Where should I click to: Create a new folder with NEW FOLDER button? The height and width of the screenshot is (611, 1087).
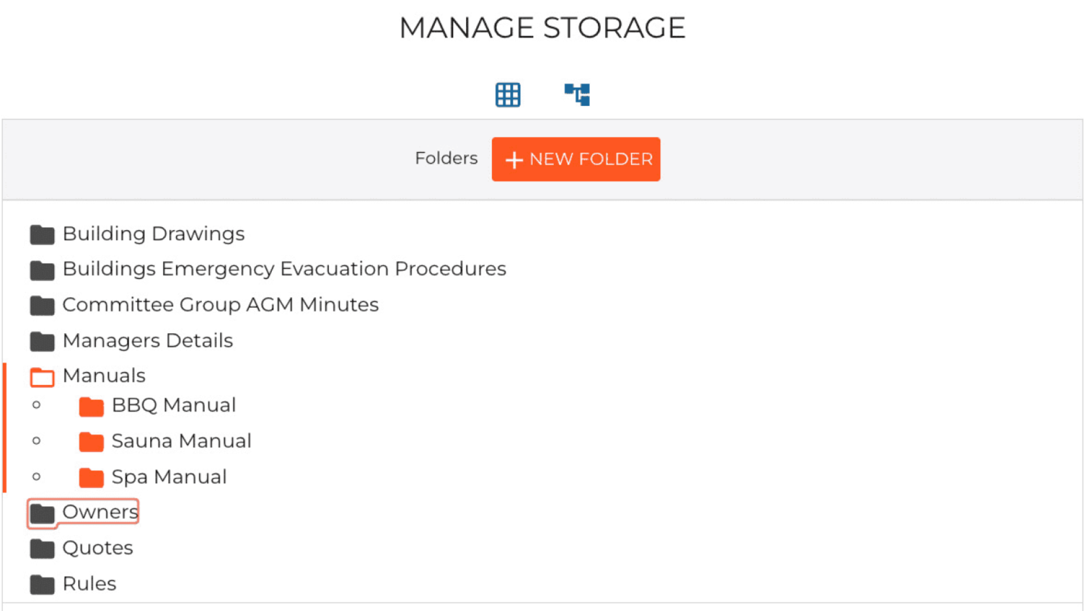[x=576, y=159]
